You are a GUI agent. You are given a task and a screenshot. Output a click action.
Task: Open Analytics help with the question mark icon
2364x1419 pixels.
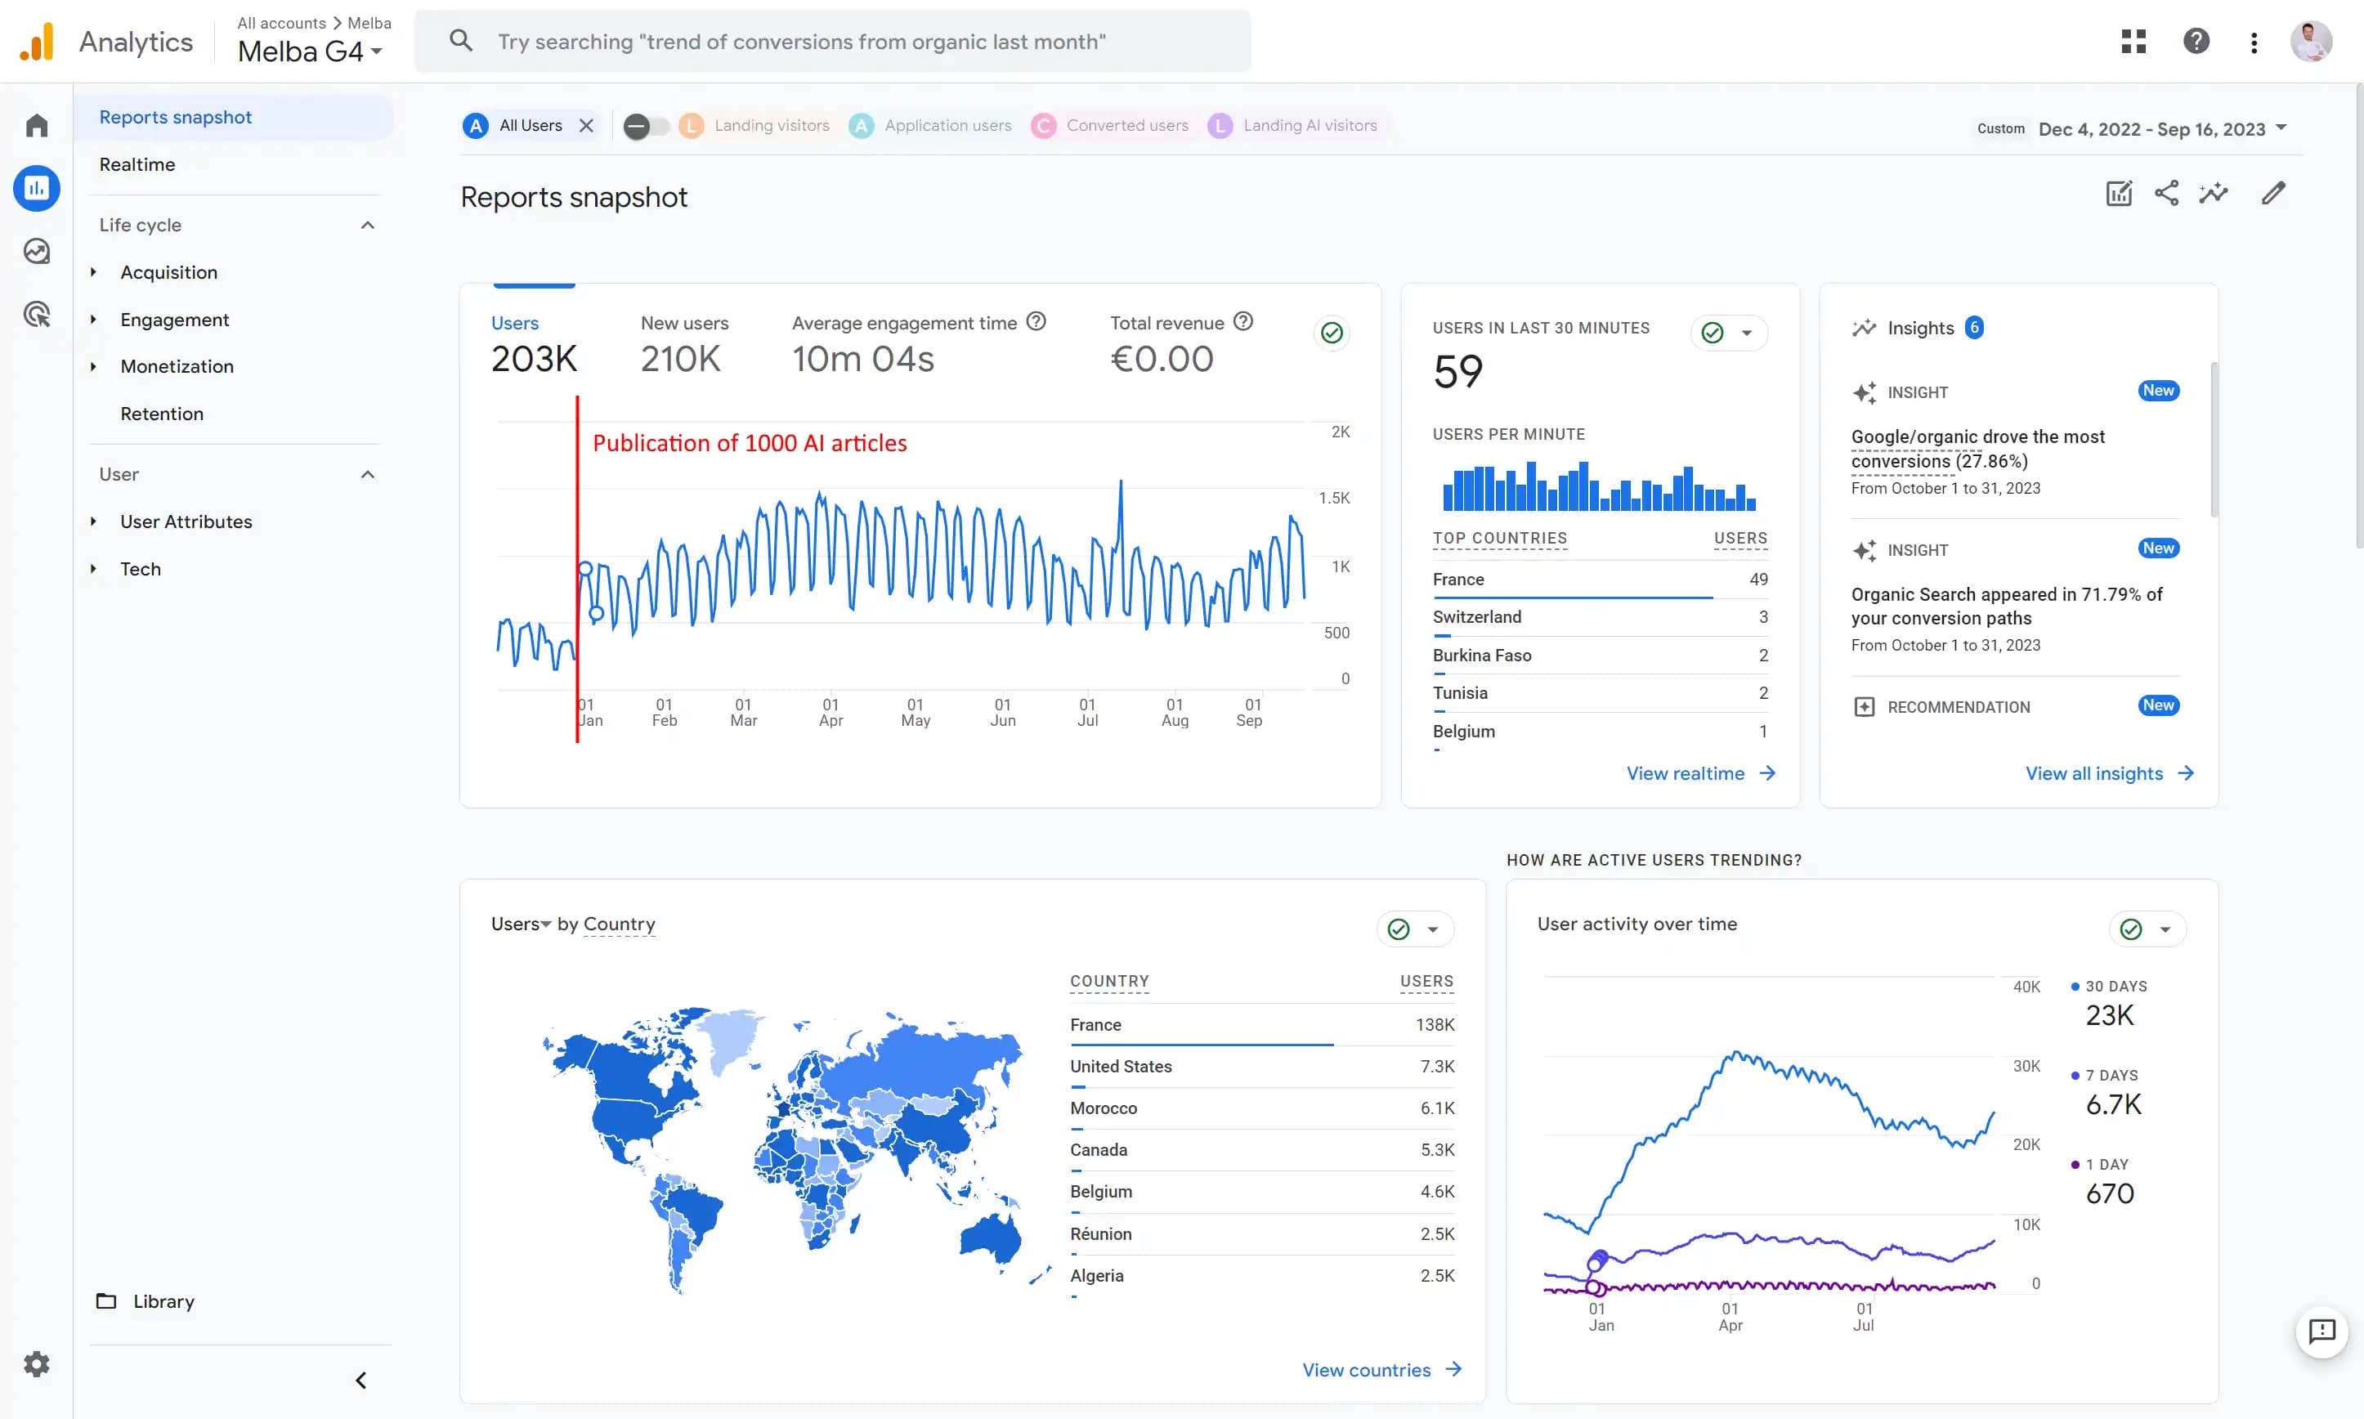tap(2196, 41)
